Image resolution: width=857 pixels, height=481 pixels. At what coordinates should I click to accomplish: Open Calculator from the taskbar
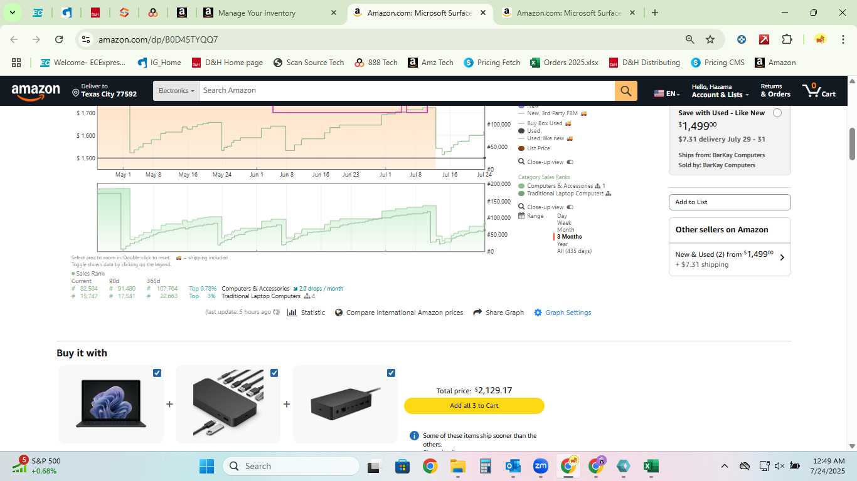pyautogui.click(x=485, y=467)
